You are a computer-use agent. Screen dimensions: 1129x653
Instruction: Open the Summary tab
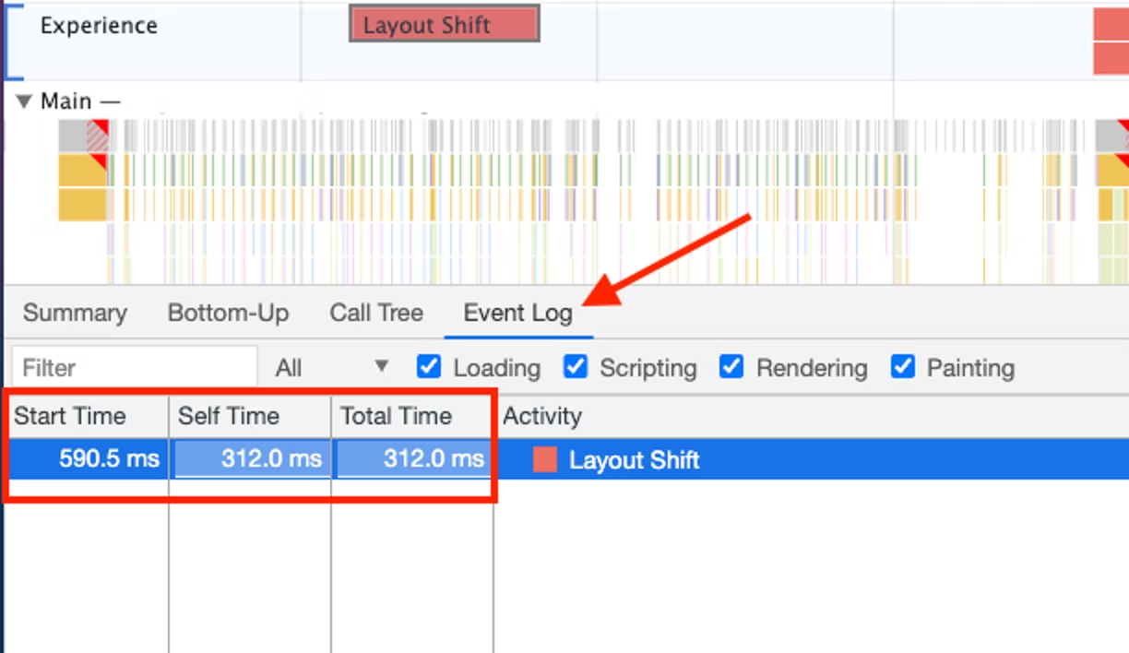click(75, 313)
